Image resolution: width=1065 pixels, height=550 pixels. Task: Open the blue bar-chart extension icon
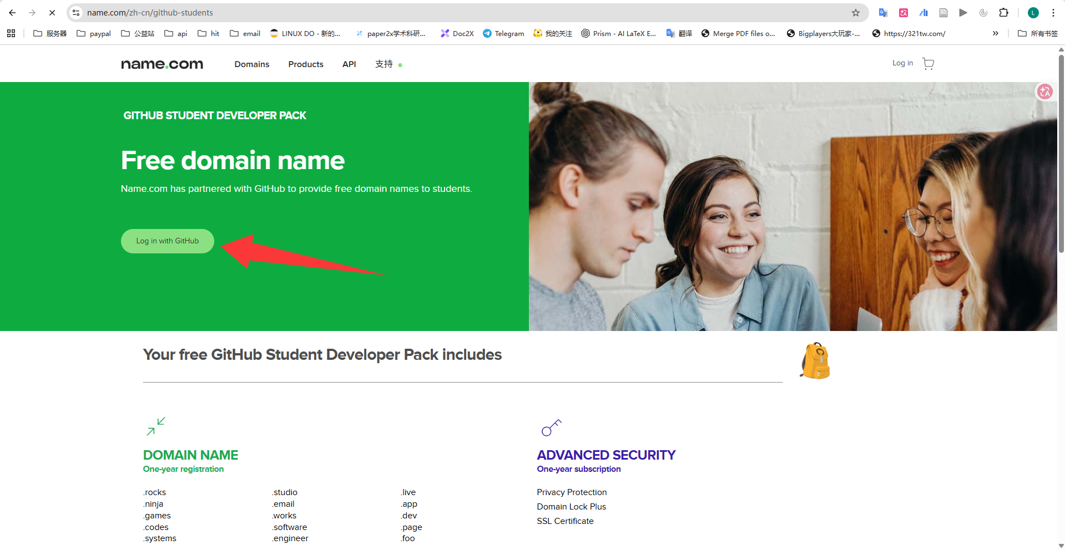[923, 13]
